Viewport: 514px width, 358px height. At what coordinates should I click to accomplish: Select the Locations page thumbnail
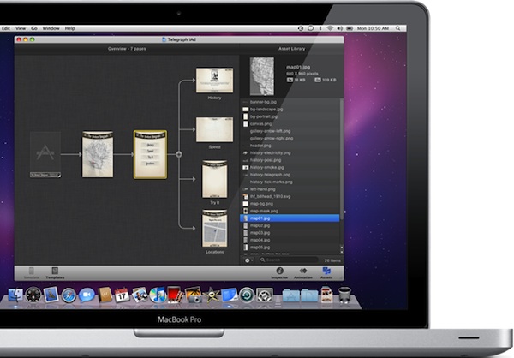[214, 229]
